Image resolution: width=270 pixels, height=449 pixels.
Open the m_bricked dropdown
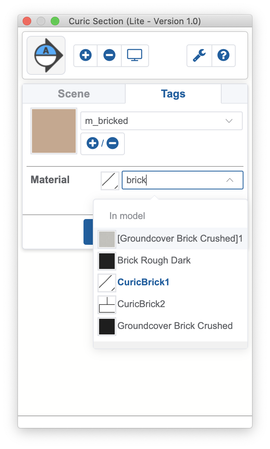(229, 121)
